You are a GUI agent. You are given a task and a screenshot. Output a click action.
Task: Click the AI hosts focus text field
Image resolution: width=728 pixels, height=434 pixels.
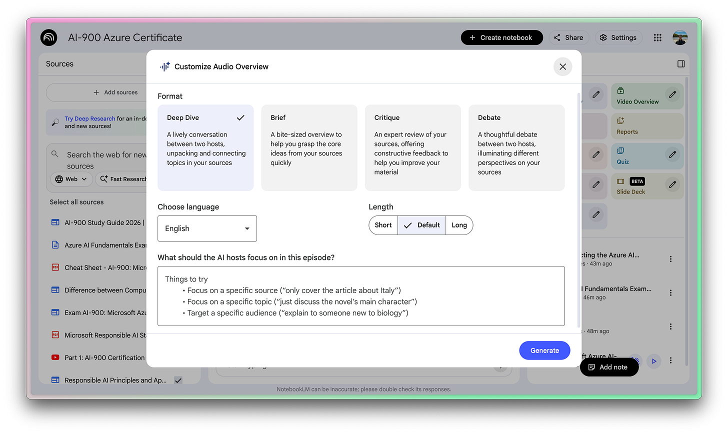pos(361,296)
